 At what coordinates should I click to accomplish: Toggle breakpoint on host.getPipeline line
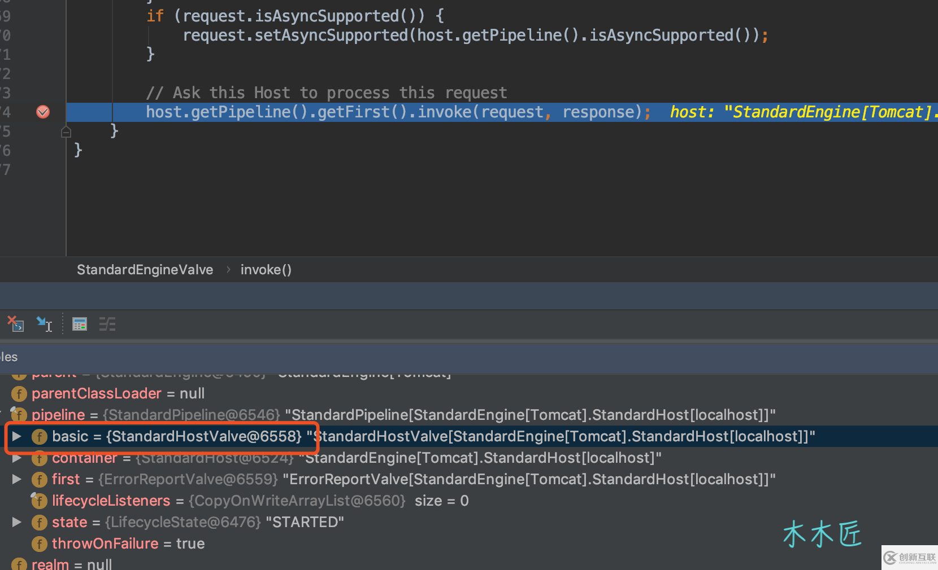(43, 112)
